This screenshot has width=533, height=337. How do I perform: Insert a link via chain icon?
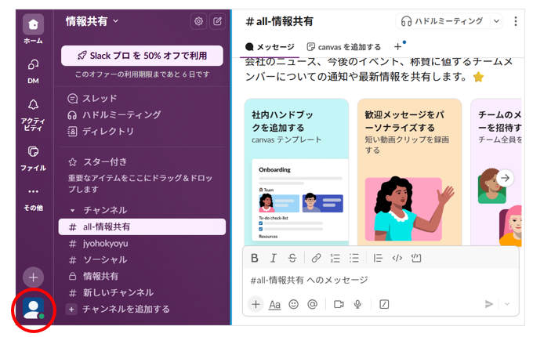point(316,258)
